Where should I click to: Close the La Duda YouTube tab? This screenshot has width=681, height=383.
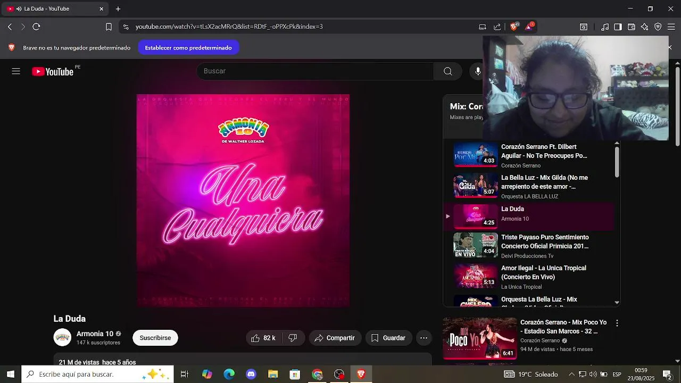tap(102, 9)
